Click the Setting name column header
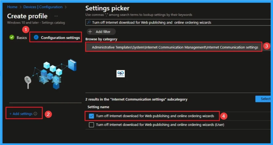This screenshot has width=273, height=145. [x=98, y=107]
